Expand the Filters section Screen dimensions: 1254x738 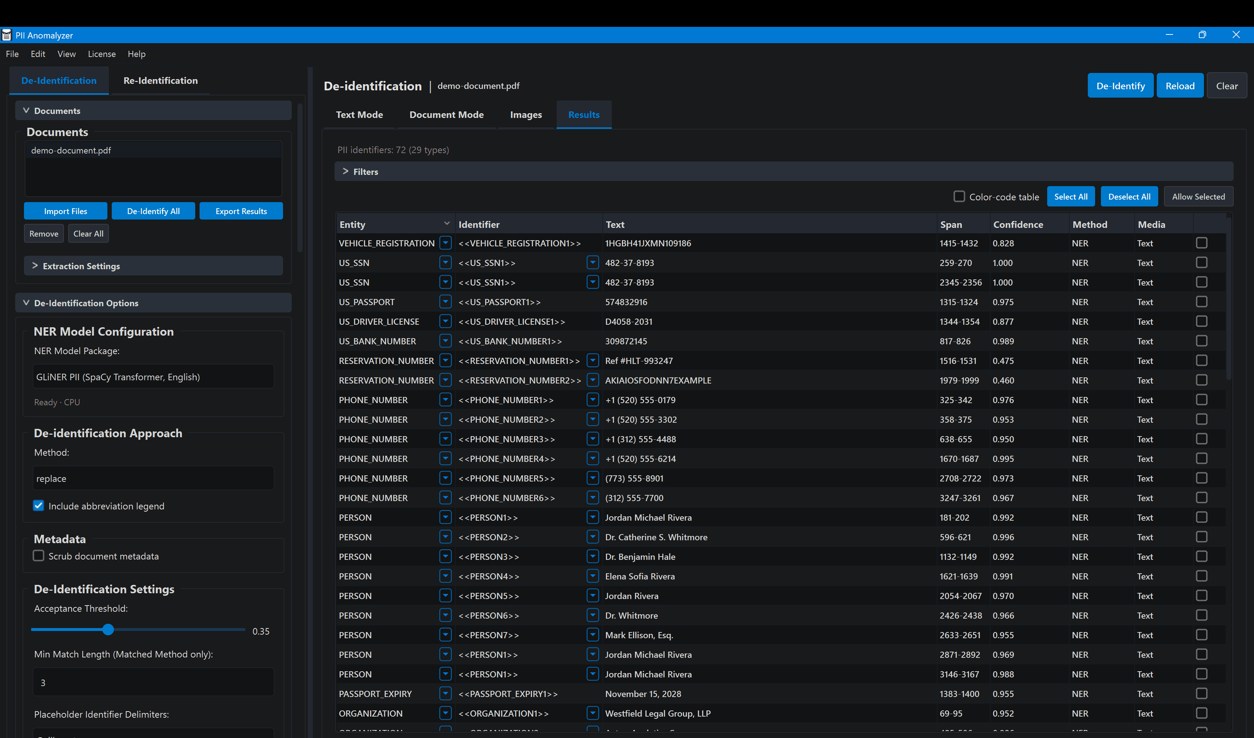784,171
